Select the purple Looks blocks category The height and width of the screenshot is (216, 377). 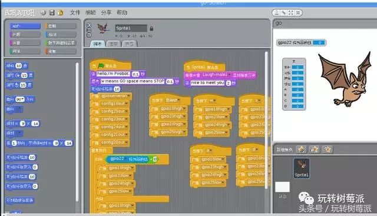tap(25, 35)
